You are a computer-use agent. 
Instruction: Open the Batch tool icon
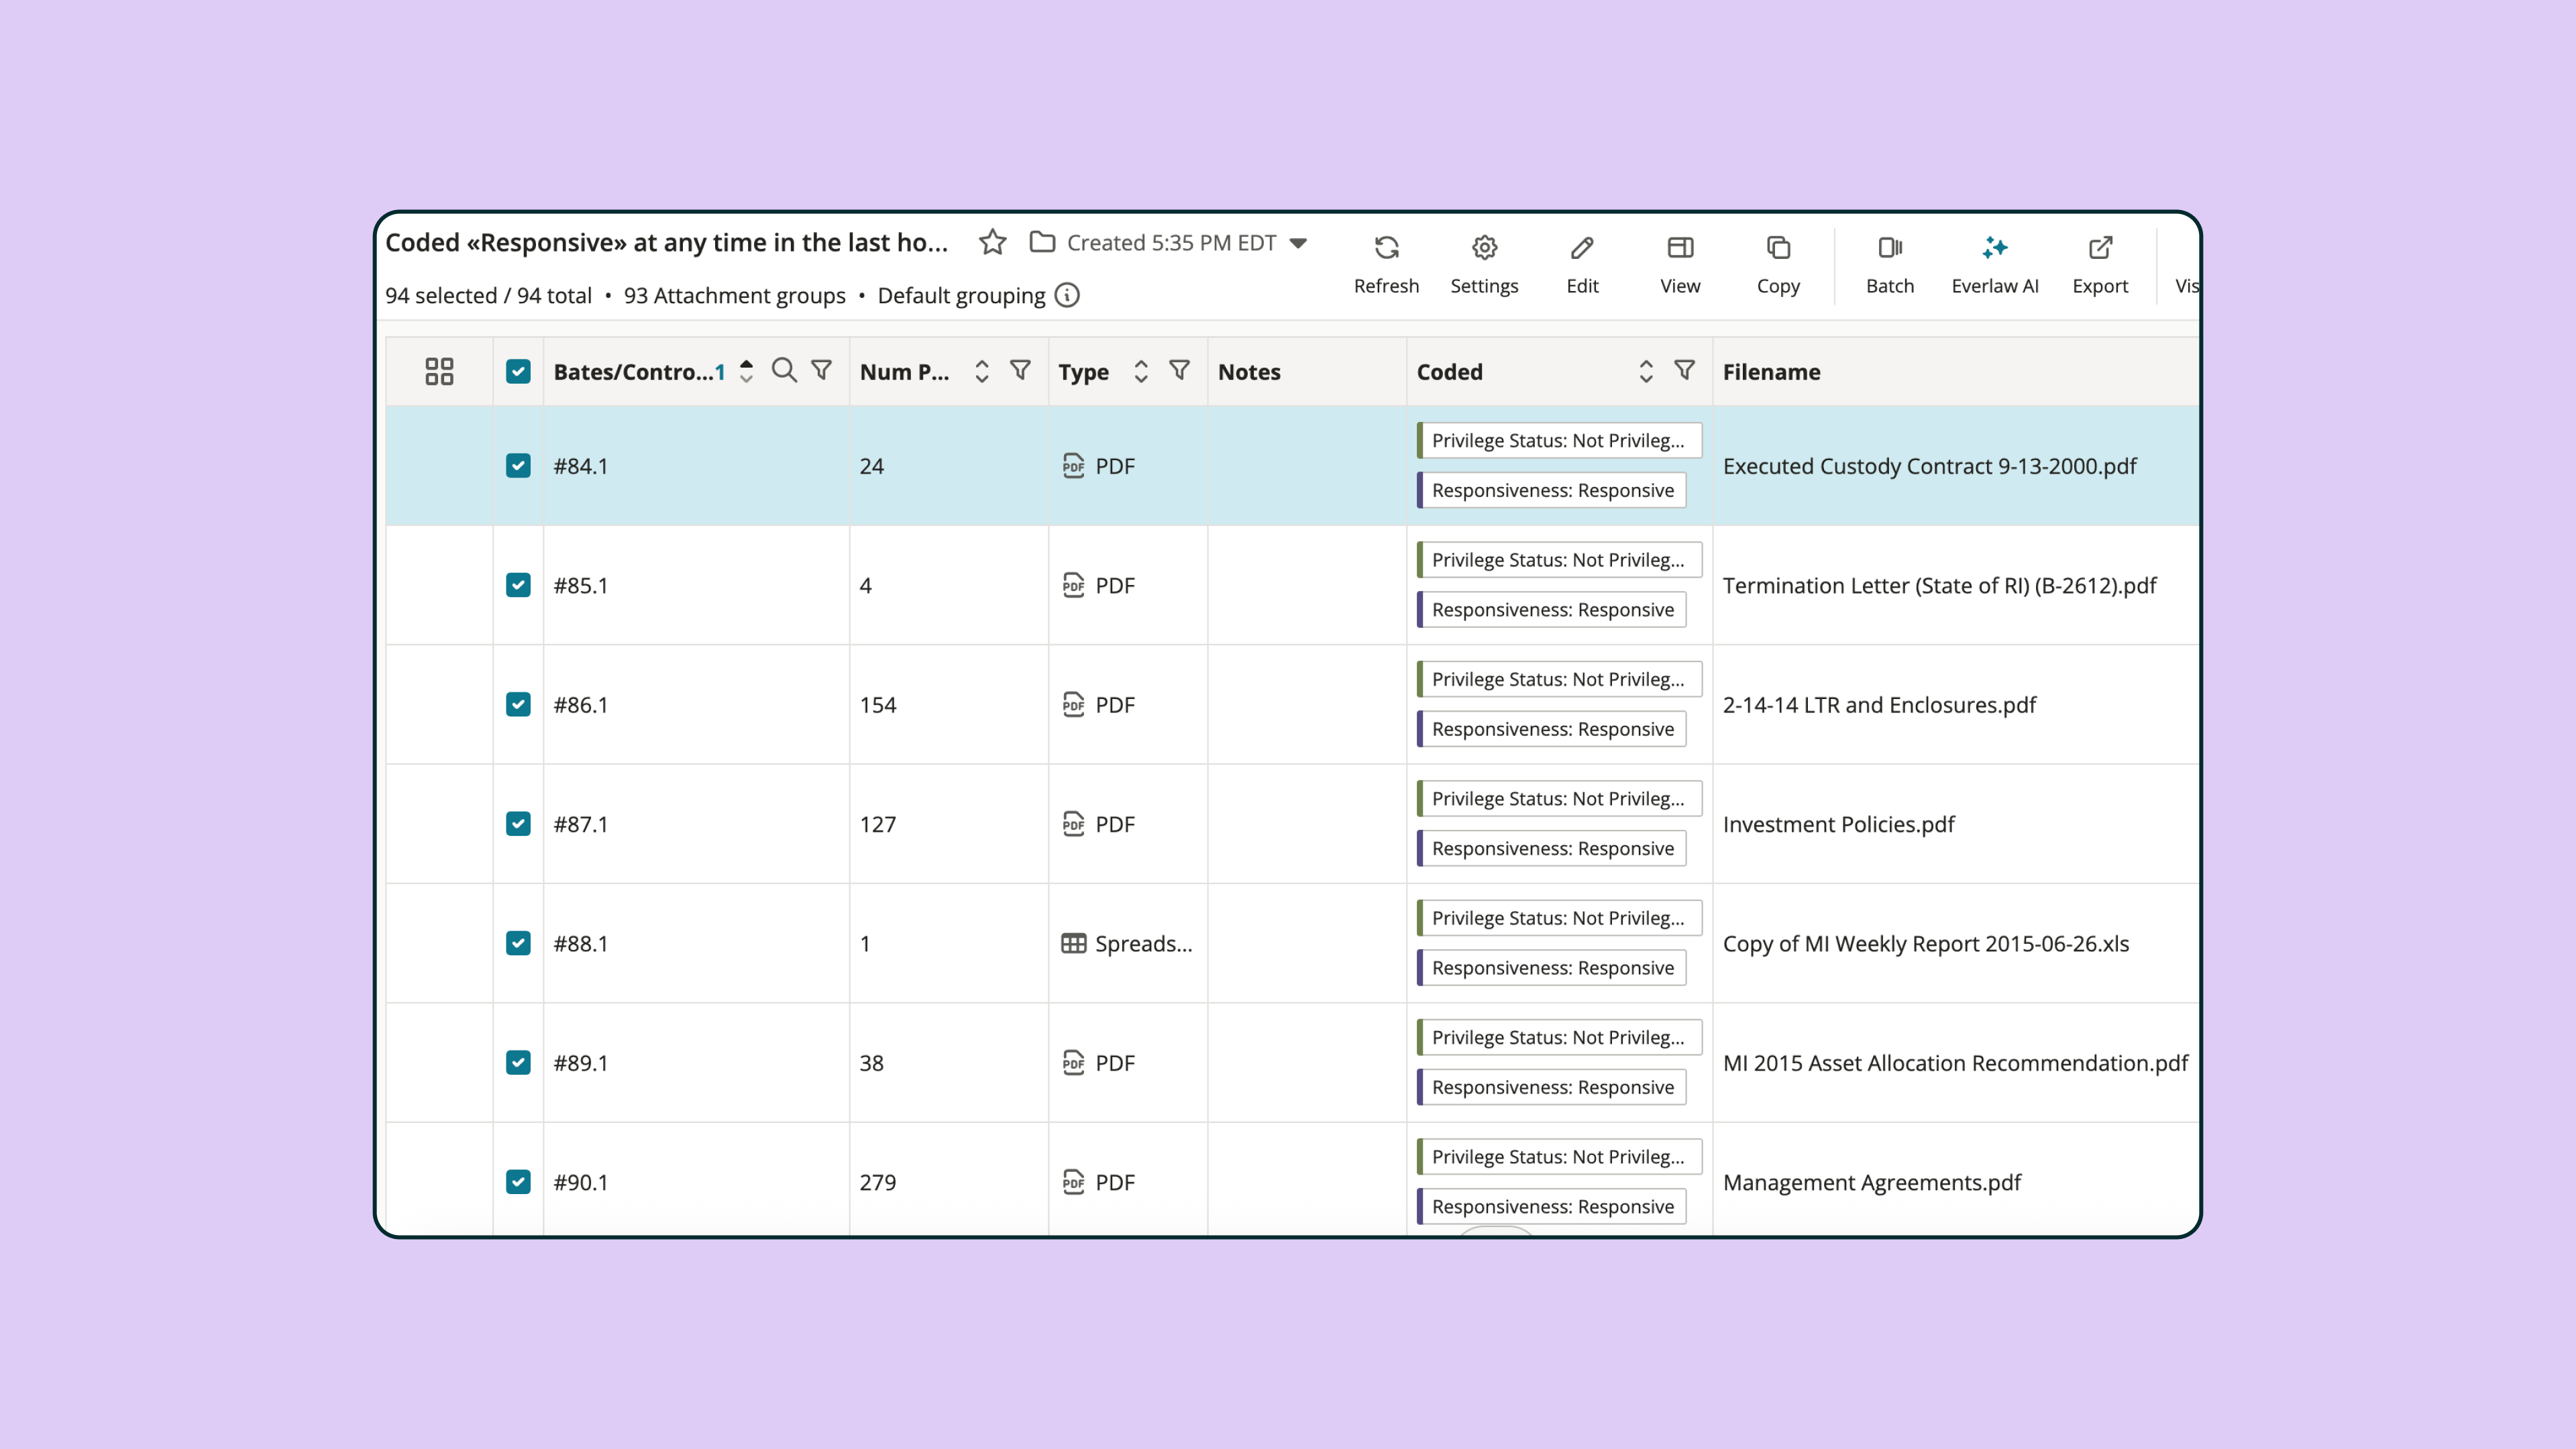point(1890,247)
